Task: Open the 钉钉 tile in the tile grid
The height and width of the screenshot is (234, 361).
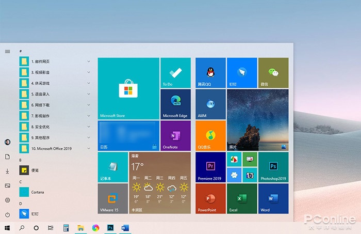Action: click(x=242, y=73)
